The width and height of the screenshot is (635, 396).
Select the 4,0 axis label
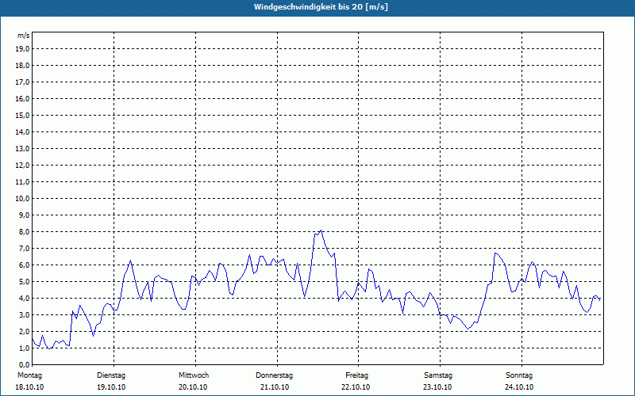click(25, 299)
